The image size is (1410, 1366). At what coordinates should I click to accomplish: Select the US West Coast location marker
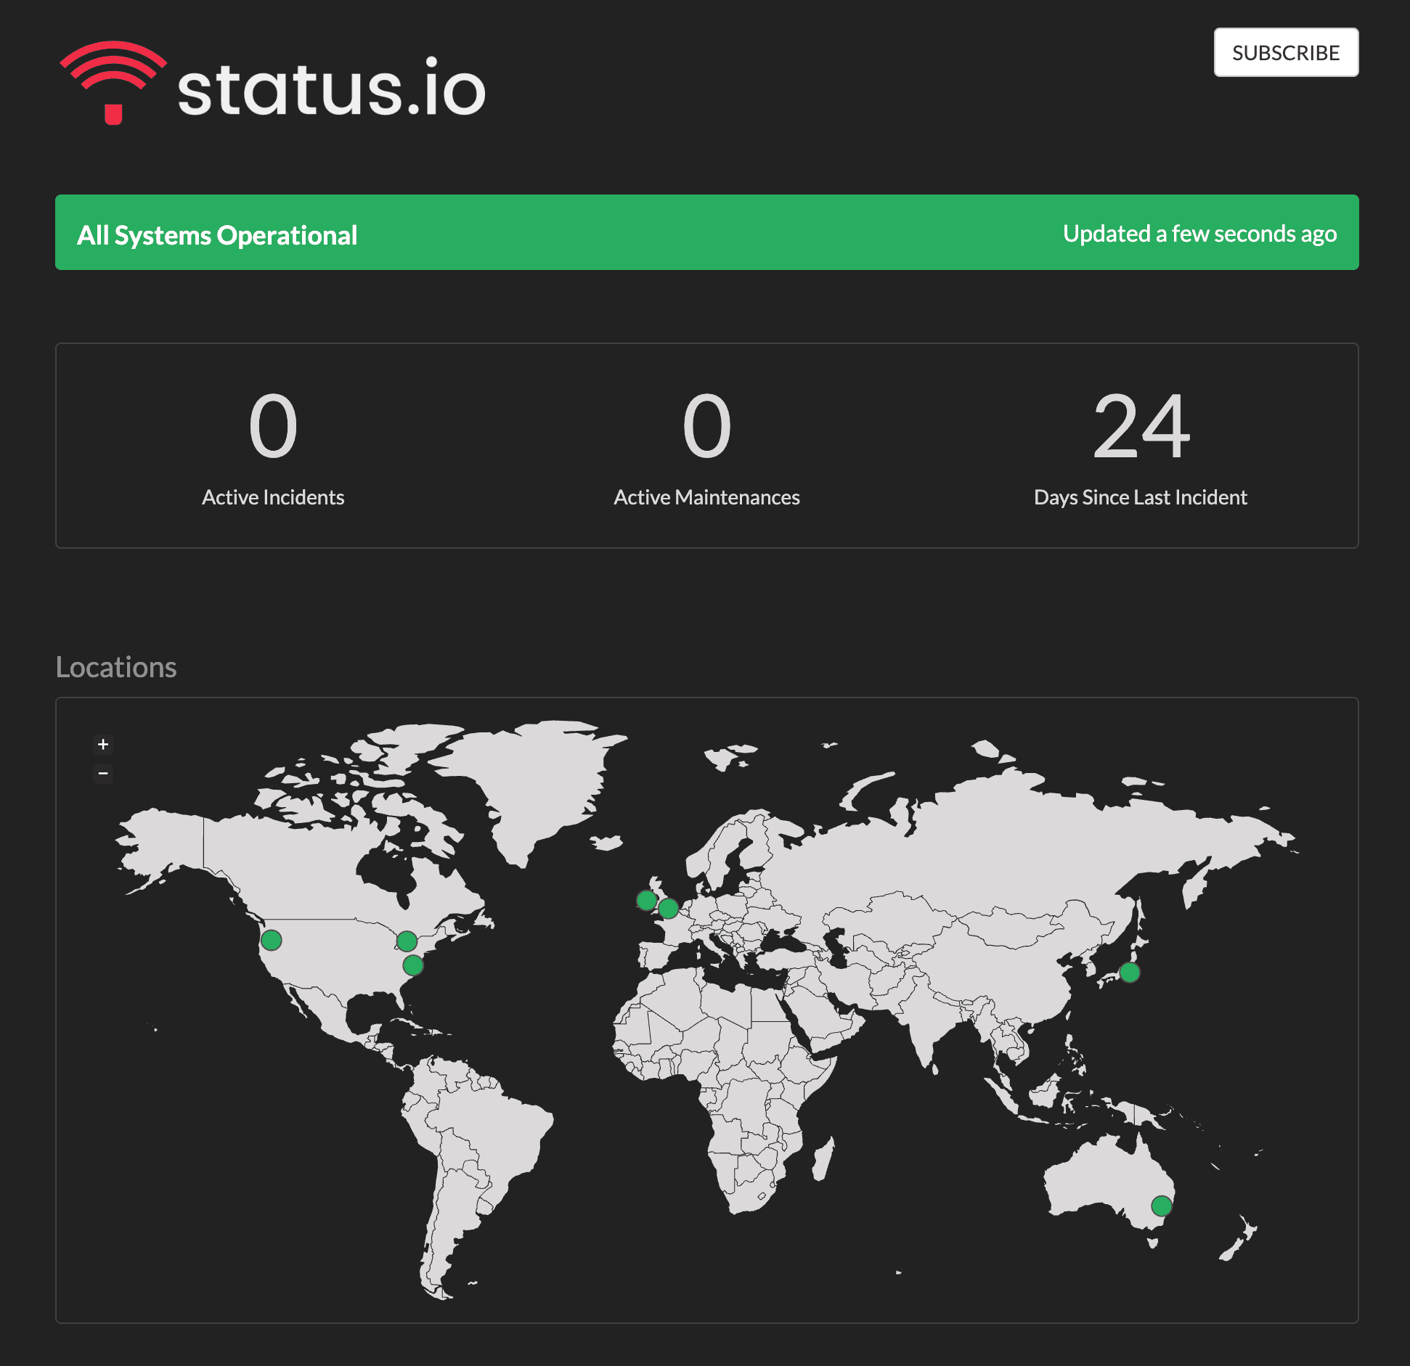pos(271,940)
